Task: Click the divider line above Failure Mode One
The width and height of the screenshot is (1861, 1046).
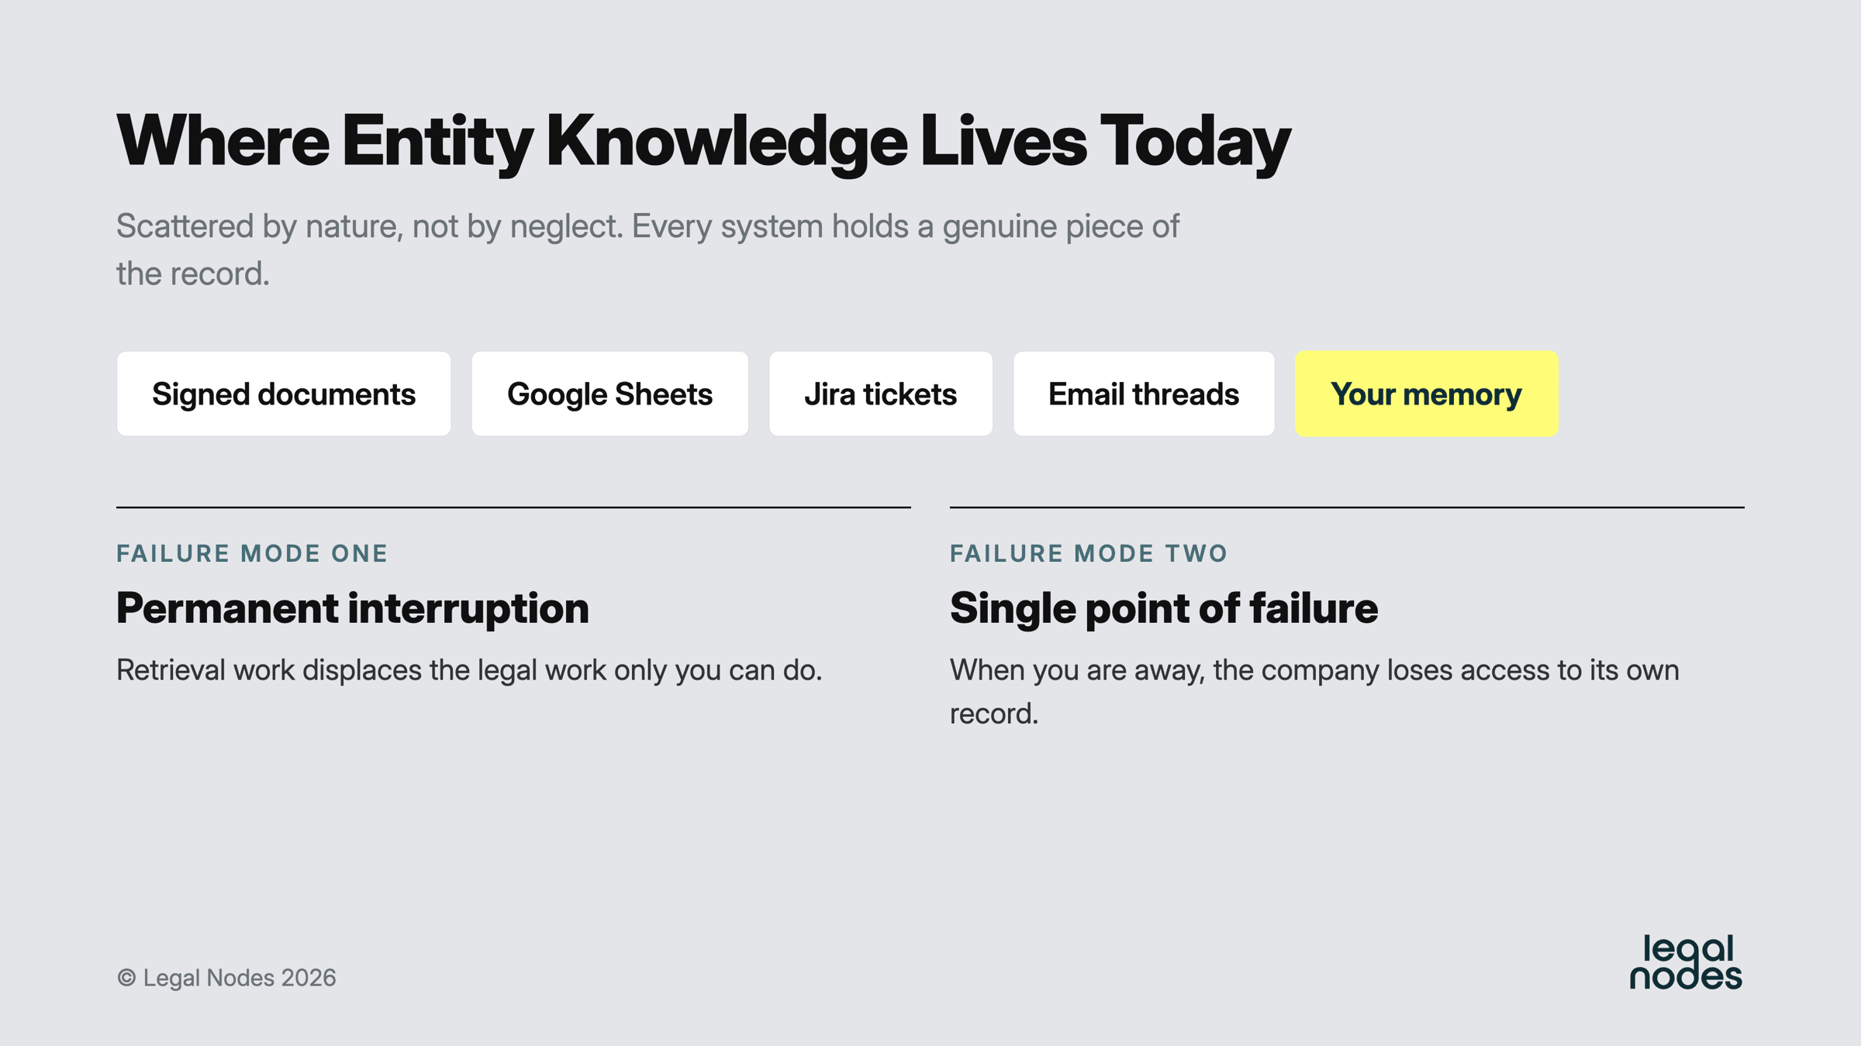Action: coord(513,508)
